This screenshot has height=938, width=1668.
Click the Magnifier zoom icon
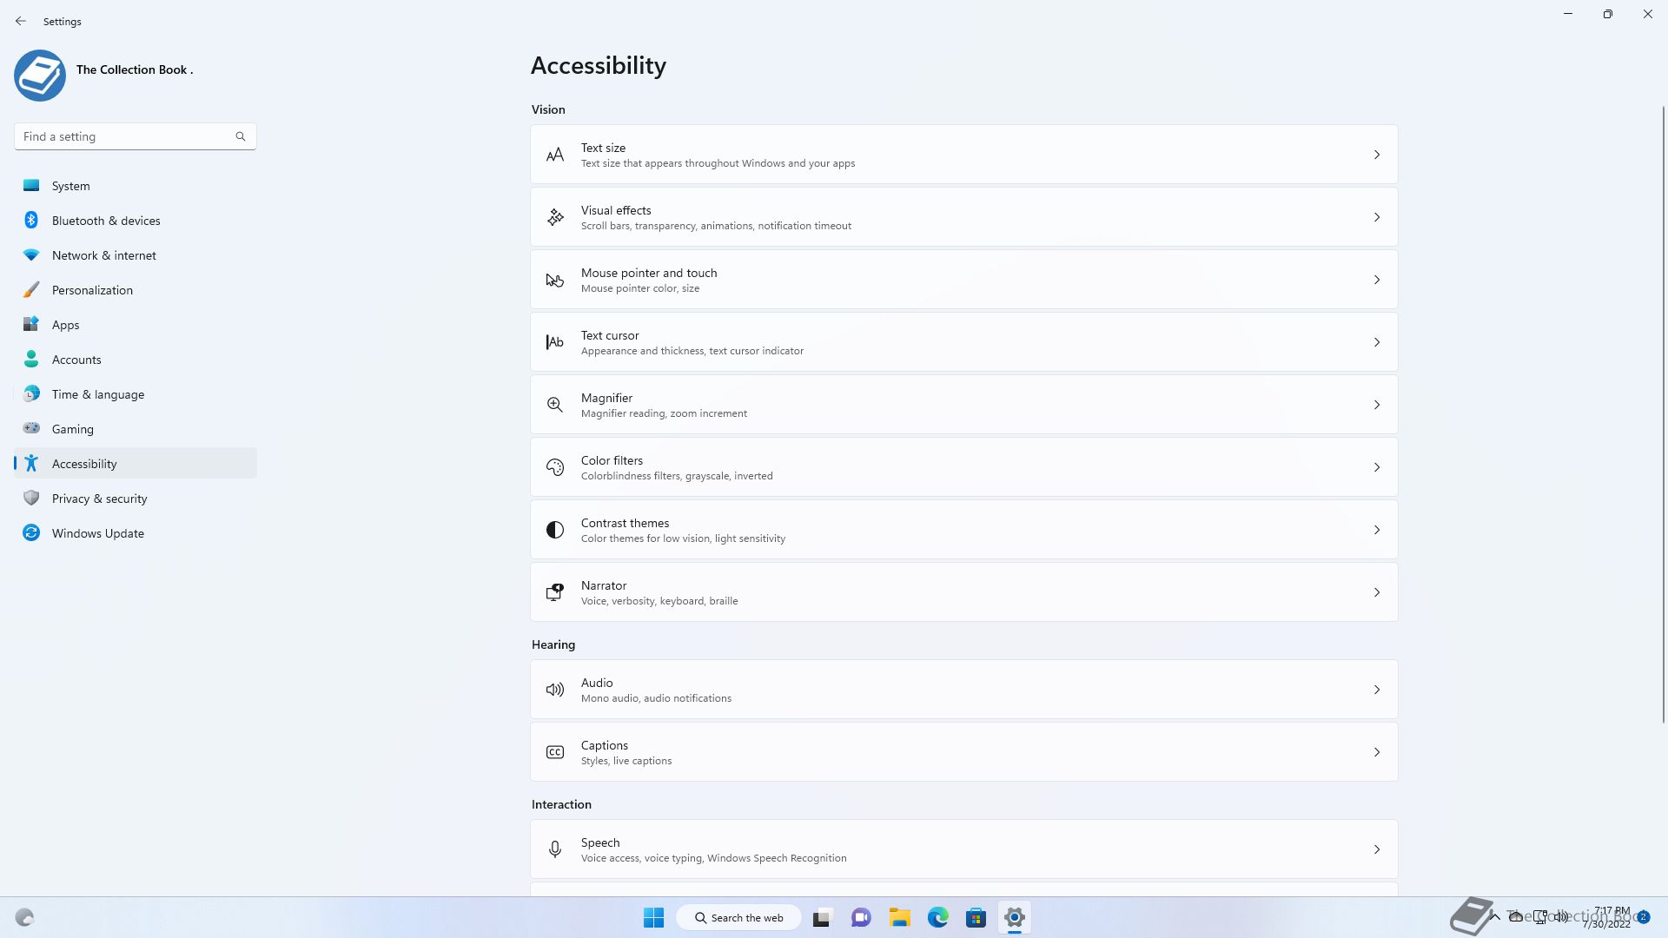pos(555,405)
